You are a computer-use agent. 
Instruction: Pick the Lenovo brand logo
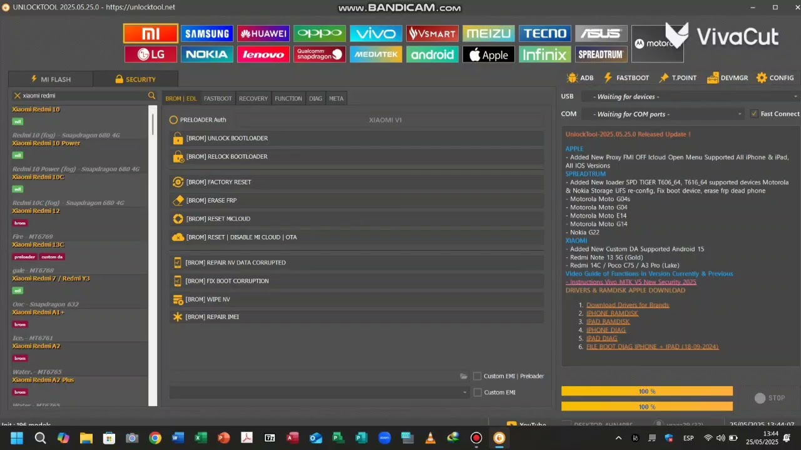pyautogui.click(x=263, y=54)
